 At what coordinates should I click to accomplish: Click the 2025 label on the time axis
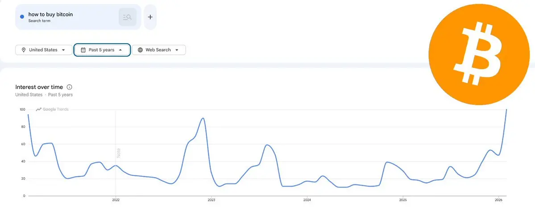[403, 200]
